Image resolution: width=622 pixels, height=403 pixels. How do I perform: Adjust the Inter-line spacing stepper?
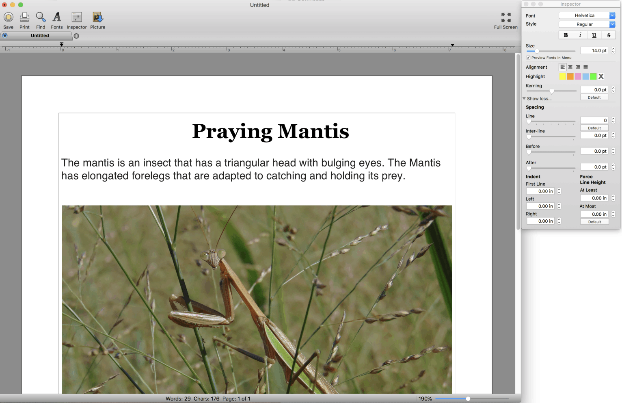coord(613,135)
